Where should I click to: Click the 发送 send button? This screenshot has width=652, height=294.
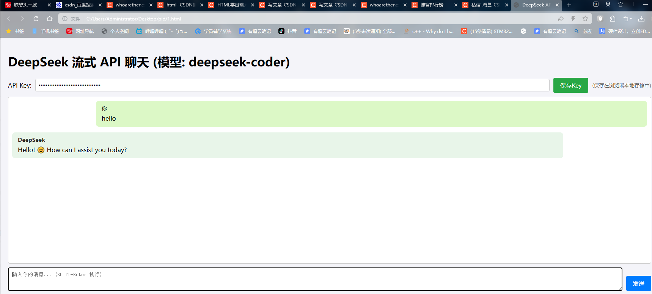point(639,283)
